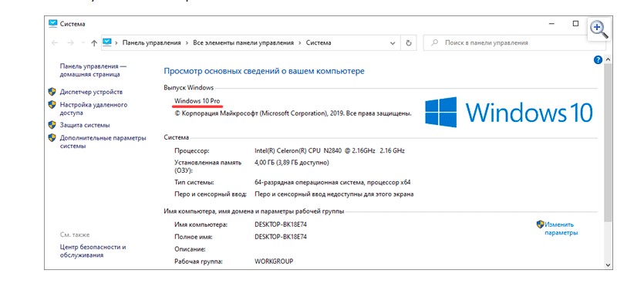Click the 4,00 ГБ memory value
The height and width of the screenshot is (287, 644).
point(292,163)
